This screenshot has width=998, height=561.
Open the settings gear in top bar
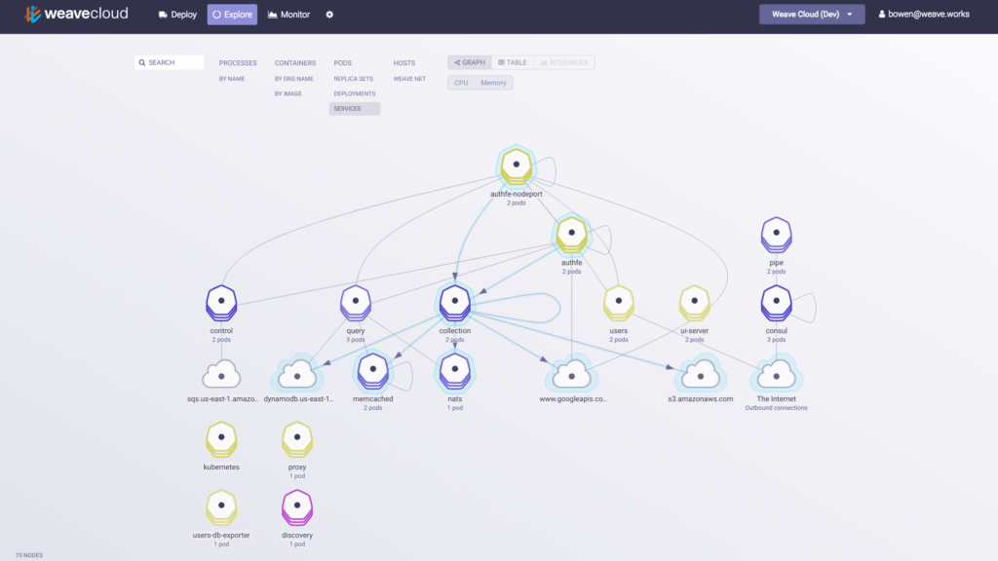tap(329, 15)
